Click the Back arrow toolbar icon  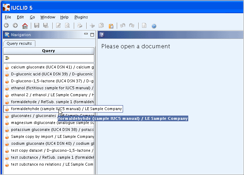6,25
